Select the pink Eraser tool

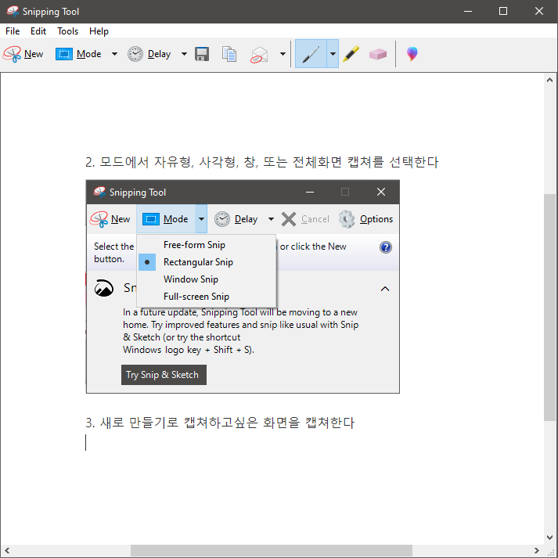tap(378, 54)
